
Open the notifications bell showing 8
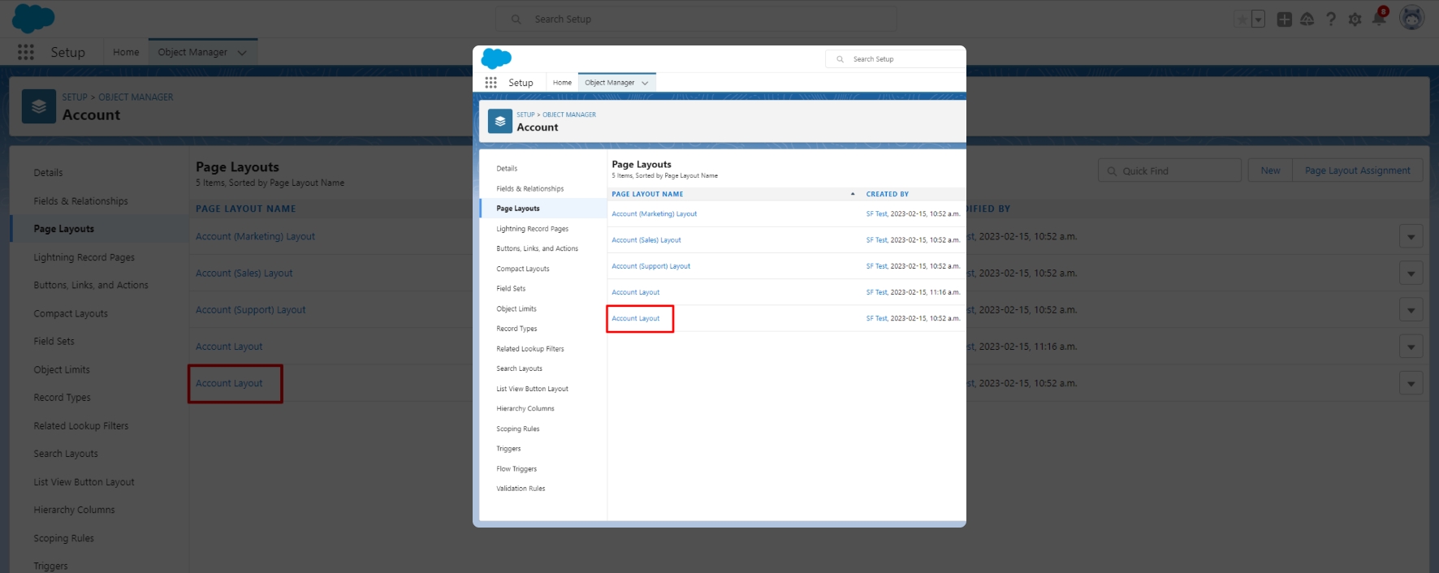pos(1379,19)
